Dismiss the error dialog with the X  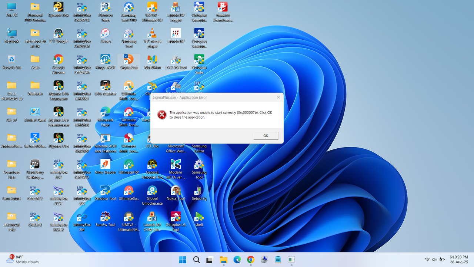278,97
